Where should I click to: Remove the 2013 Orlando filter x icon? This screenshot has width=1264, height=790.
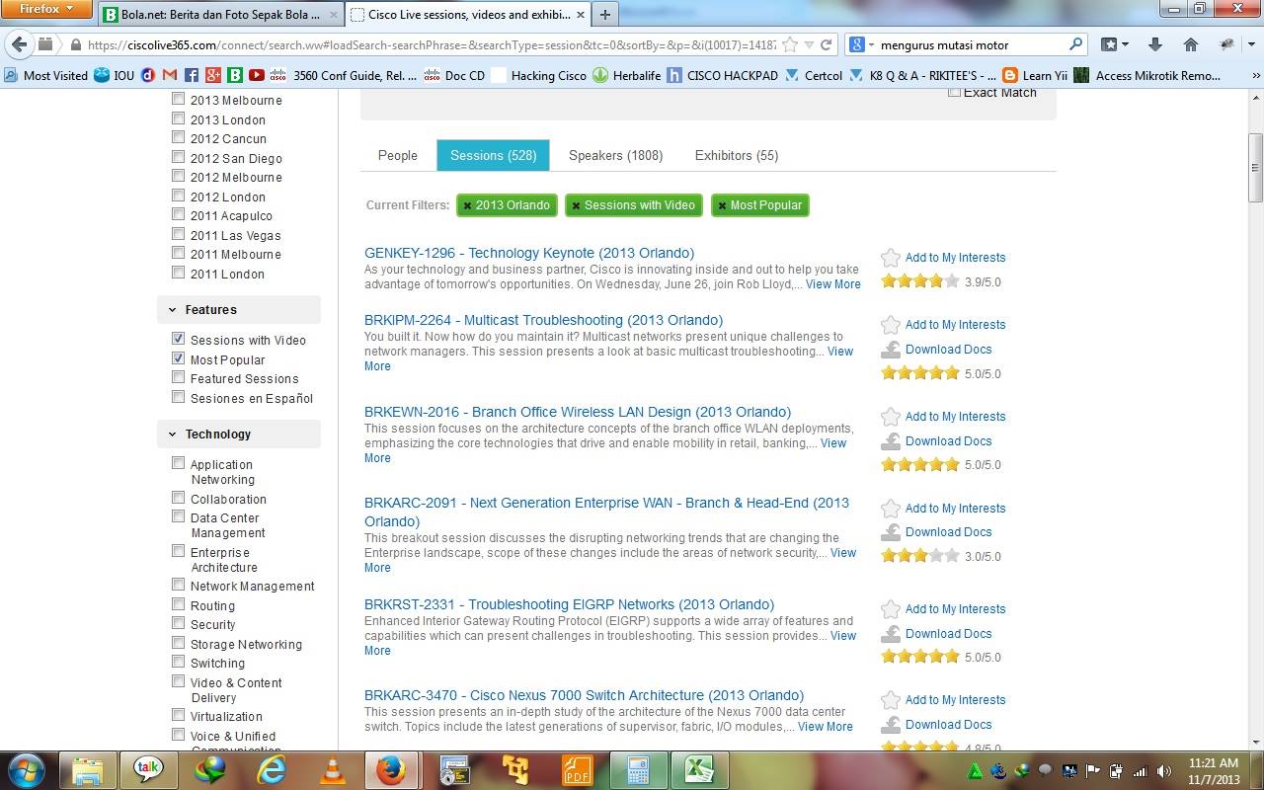pyautogui.click(x=467, y=205)
